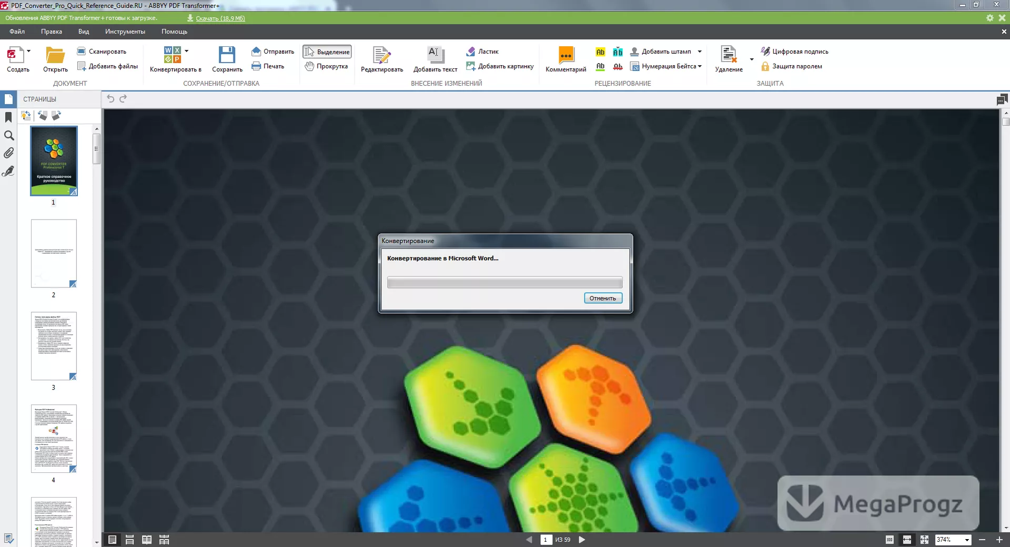Click the zoom in plus button

pos(999,540)
